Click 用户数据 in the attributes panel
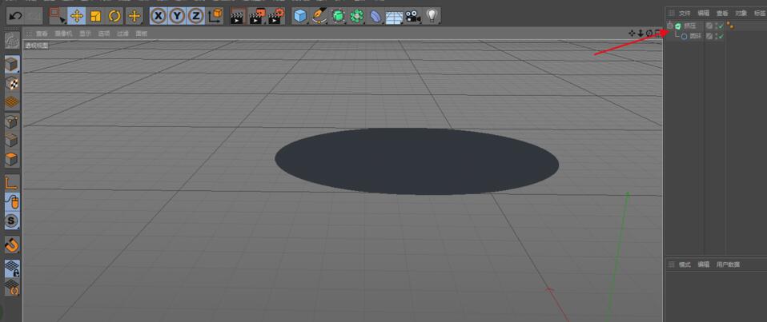 (728, 264)
